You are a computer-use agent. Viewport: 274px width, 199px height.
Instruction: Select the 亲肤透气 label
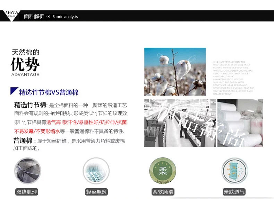point(234,192)
